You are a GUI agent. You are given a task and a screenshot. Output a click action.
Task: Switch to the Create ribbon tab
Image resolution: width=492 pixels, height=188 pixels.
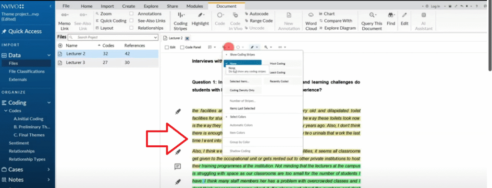pyautogui.click(x=129, y=6)
